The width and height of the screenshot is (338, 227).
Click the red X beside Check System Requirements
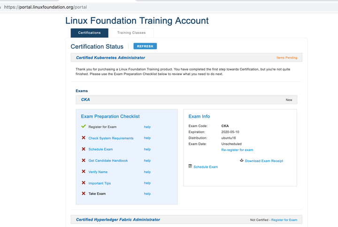[x=84, y=138]
